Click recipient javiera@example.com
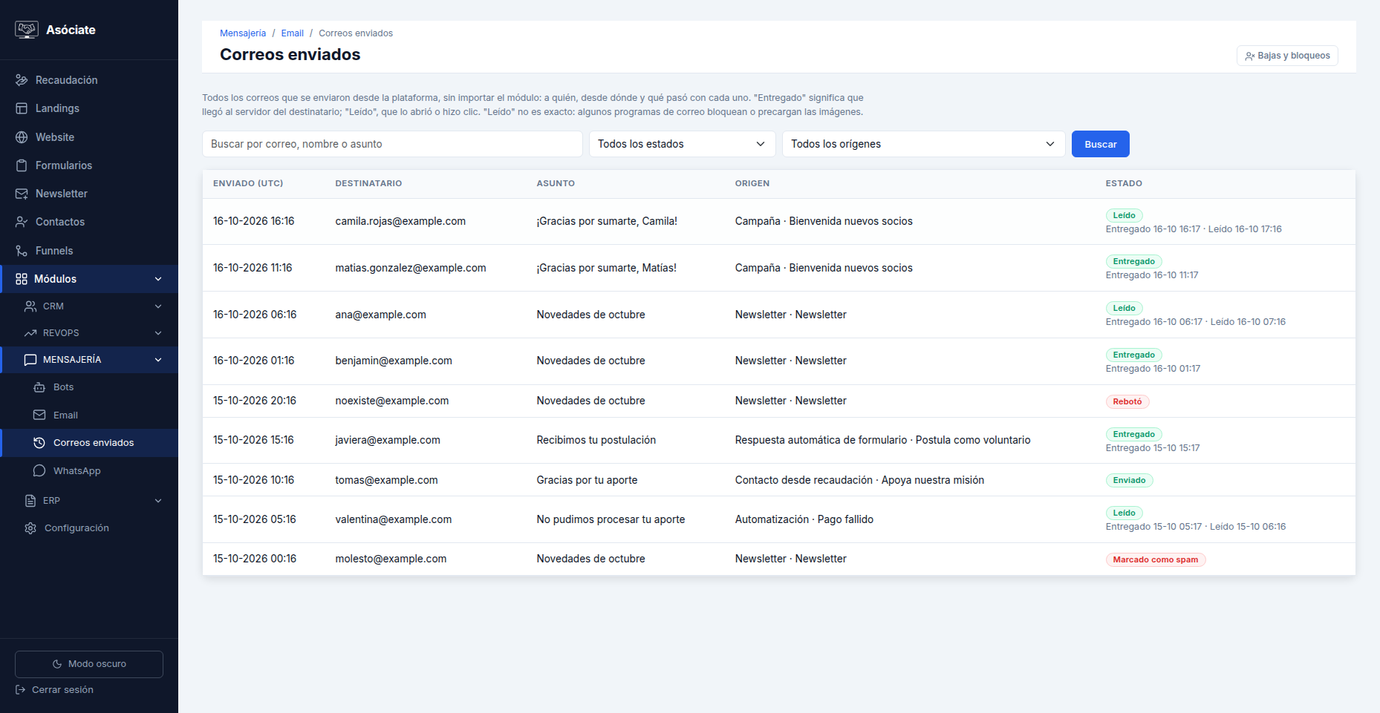The image size is (1380, 713). [388, 440]
